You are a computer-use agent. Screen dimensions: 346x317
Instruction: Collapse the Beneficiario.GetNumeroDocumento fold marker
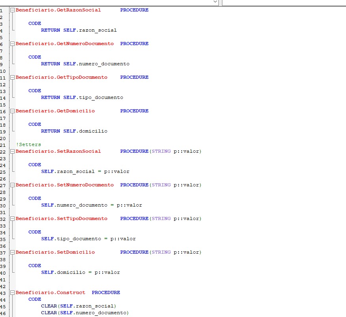(x=12, y=44)
